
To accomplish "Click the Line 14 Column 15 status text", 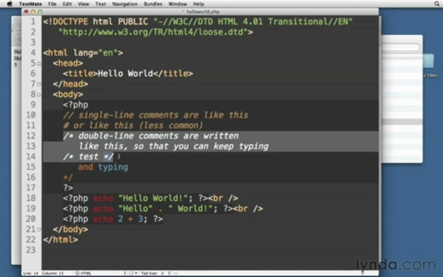I will pos(43,273).
